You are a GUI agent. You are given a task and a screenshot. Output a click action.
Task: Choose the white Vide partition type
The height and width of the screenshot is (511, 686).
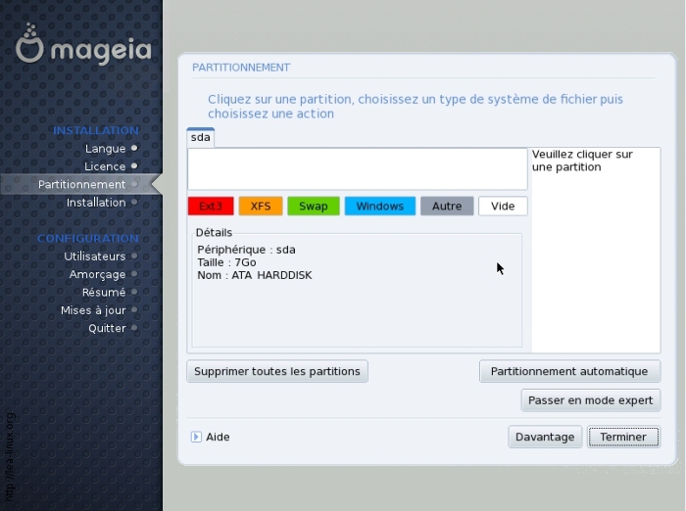[503, 207]
